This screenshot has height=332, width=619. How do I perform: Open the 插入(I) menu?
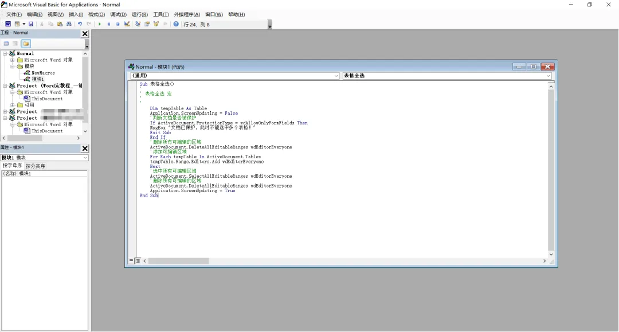76,14
